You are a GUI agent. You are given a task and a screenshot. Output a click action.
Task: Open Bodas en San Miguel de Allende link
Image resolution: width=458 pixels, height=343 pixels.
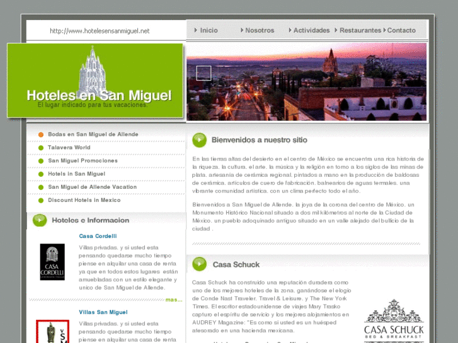point(93,134)
